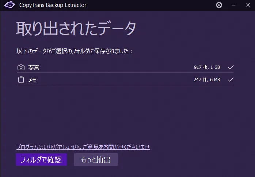This screenshot has width=255, height=177.
Task: Click the 取り出されたデータ heading
Action: click(x=76, y=28)
